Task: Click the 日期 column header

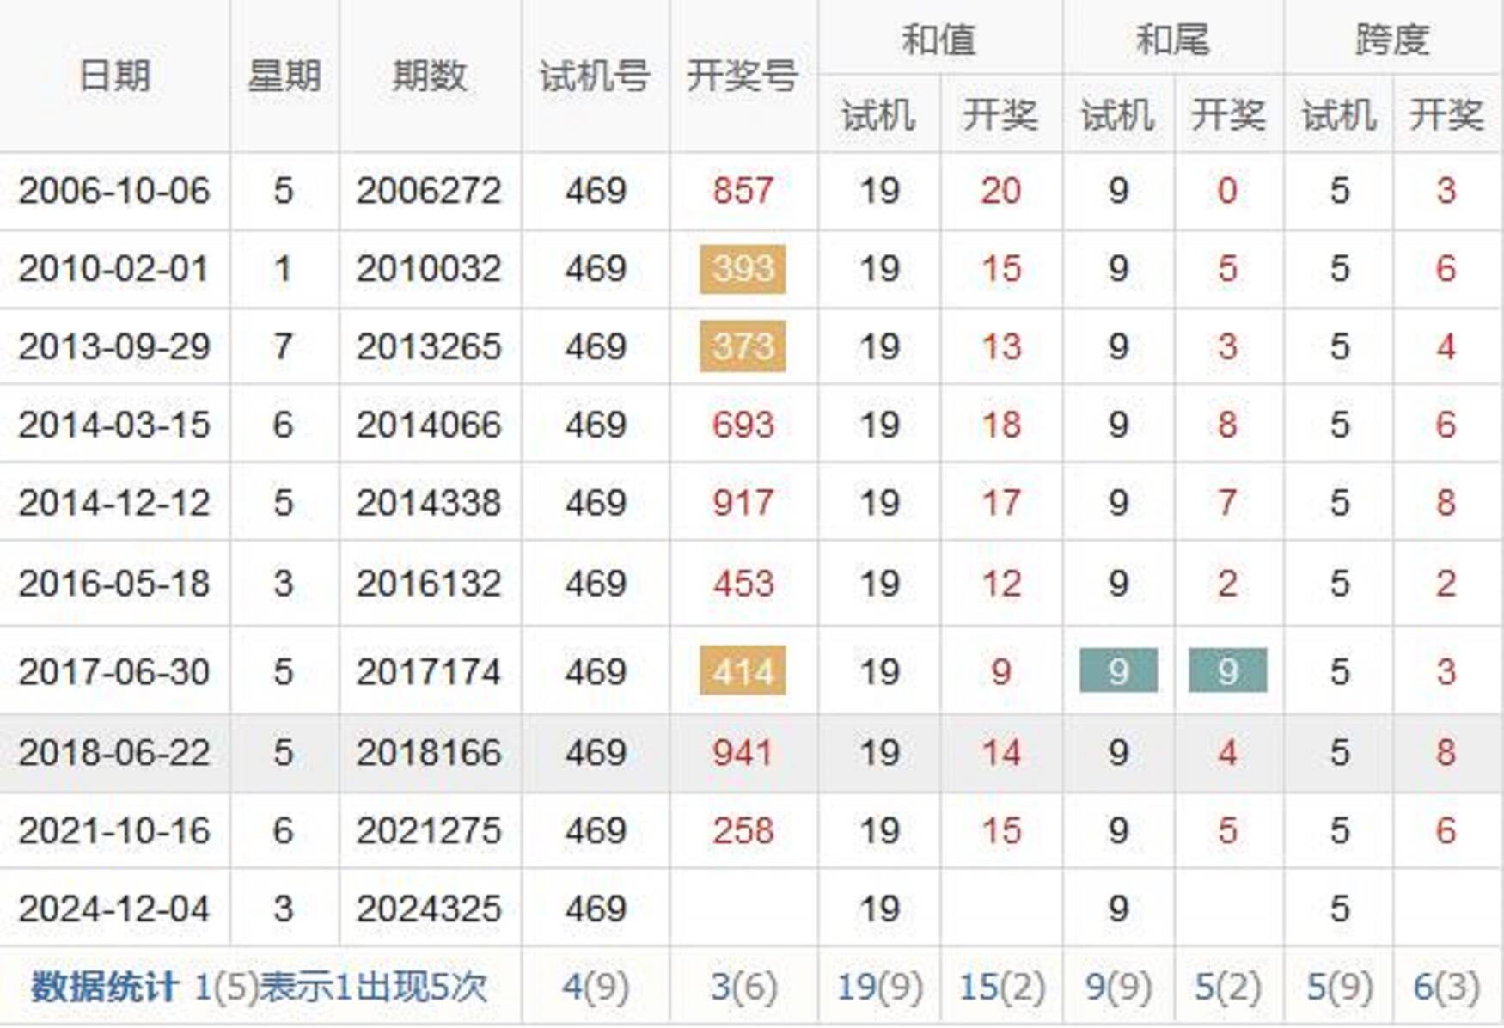Action: pyautogui.click(x=114, y=76)
